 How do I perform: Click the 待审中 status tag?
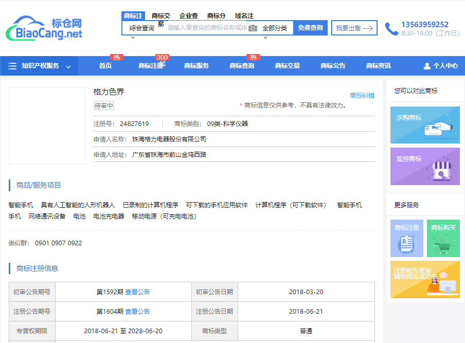coord(104,106)
